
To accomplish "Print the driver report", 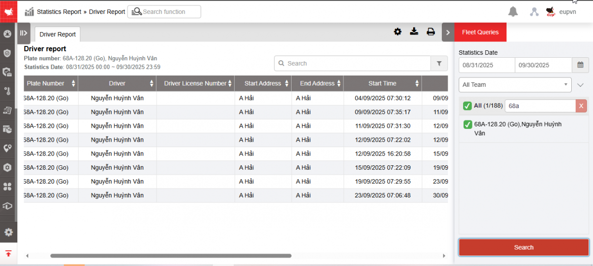I will tap(430, 32).
